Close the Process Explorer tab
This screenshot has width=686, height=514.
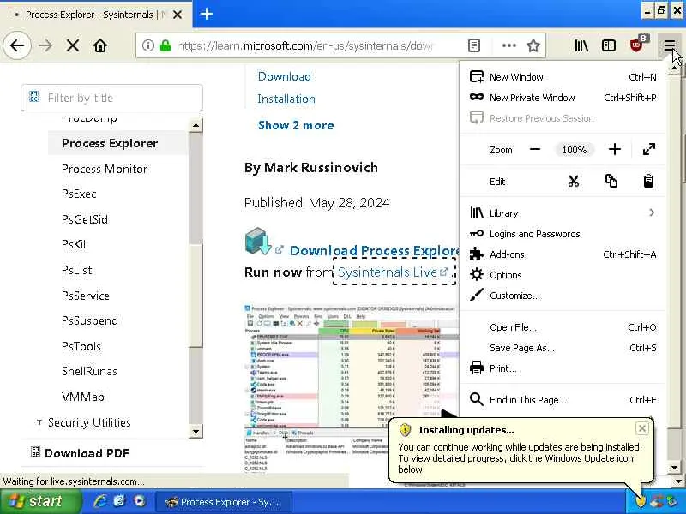(178, 15)
